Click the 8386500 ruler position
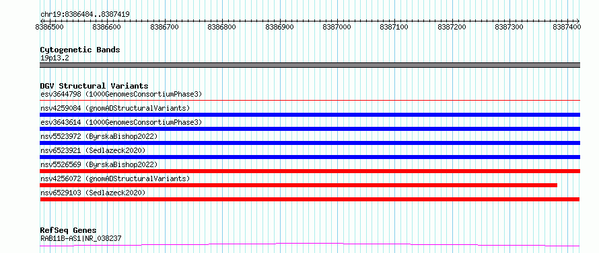This screenshot has height=253, width=599. [49, 27]
